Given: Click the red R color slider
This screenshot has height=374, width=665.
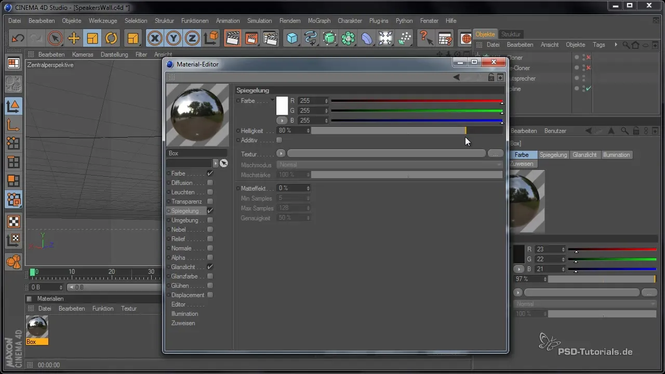Looking at the screenshot, I should [417, 101].
